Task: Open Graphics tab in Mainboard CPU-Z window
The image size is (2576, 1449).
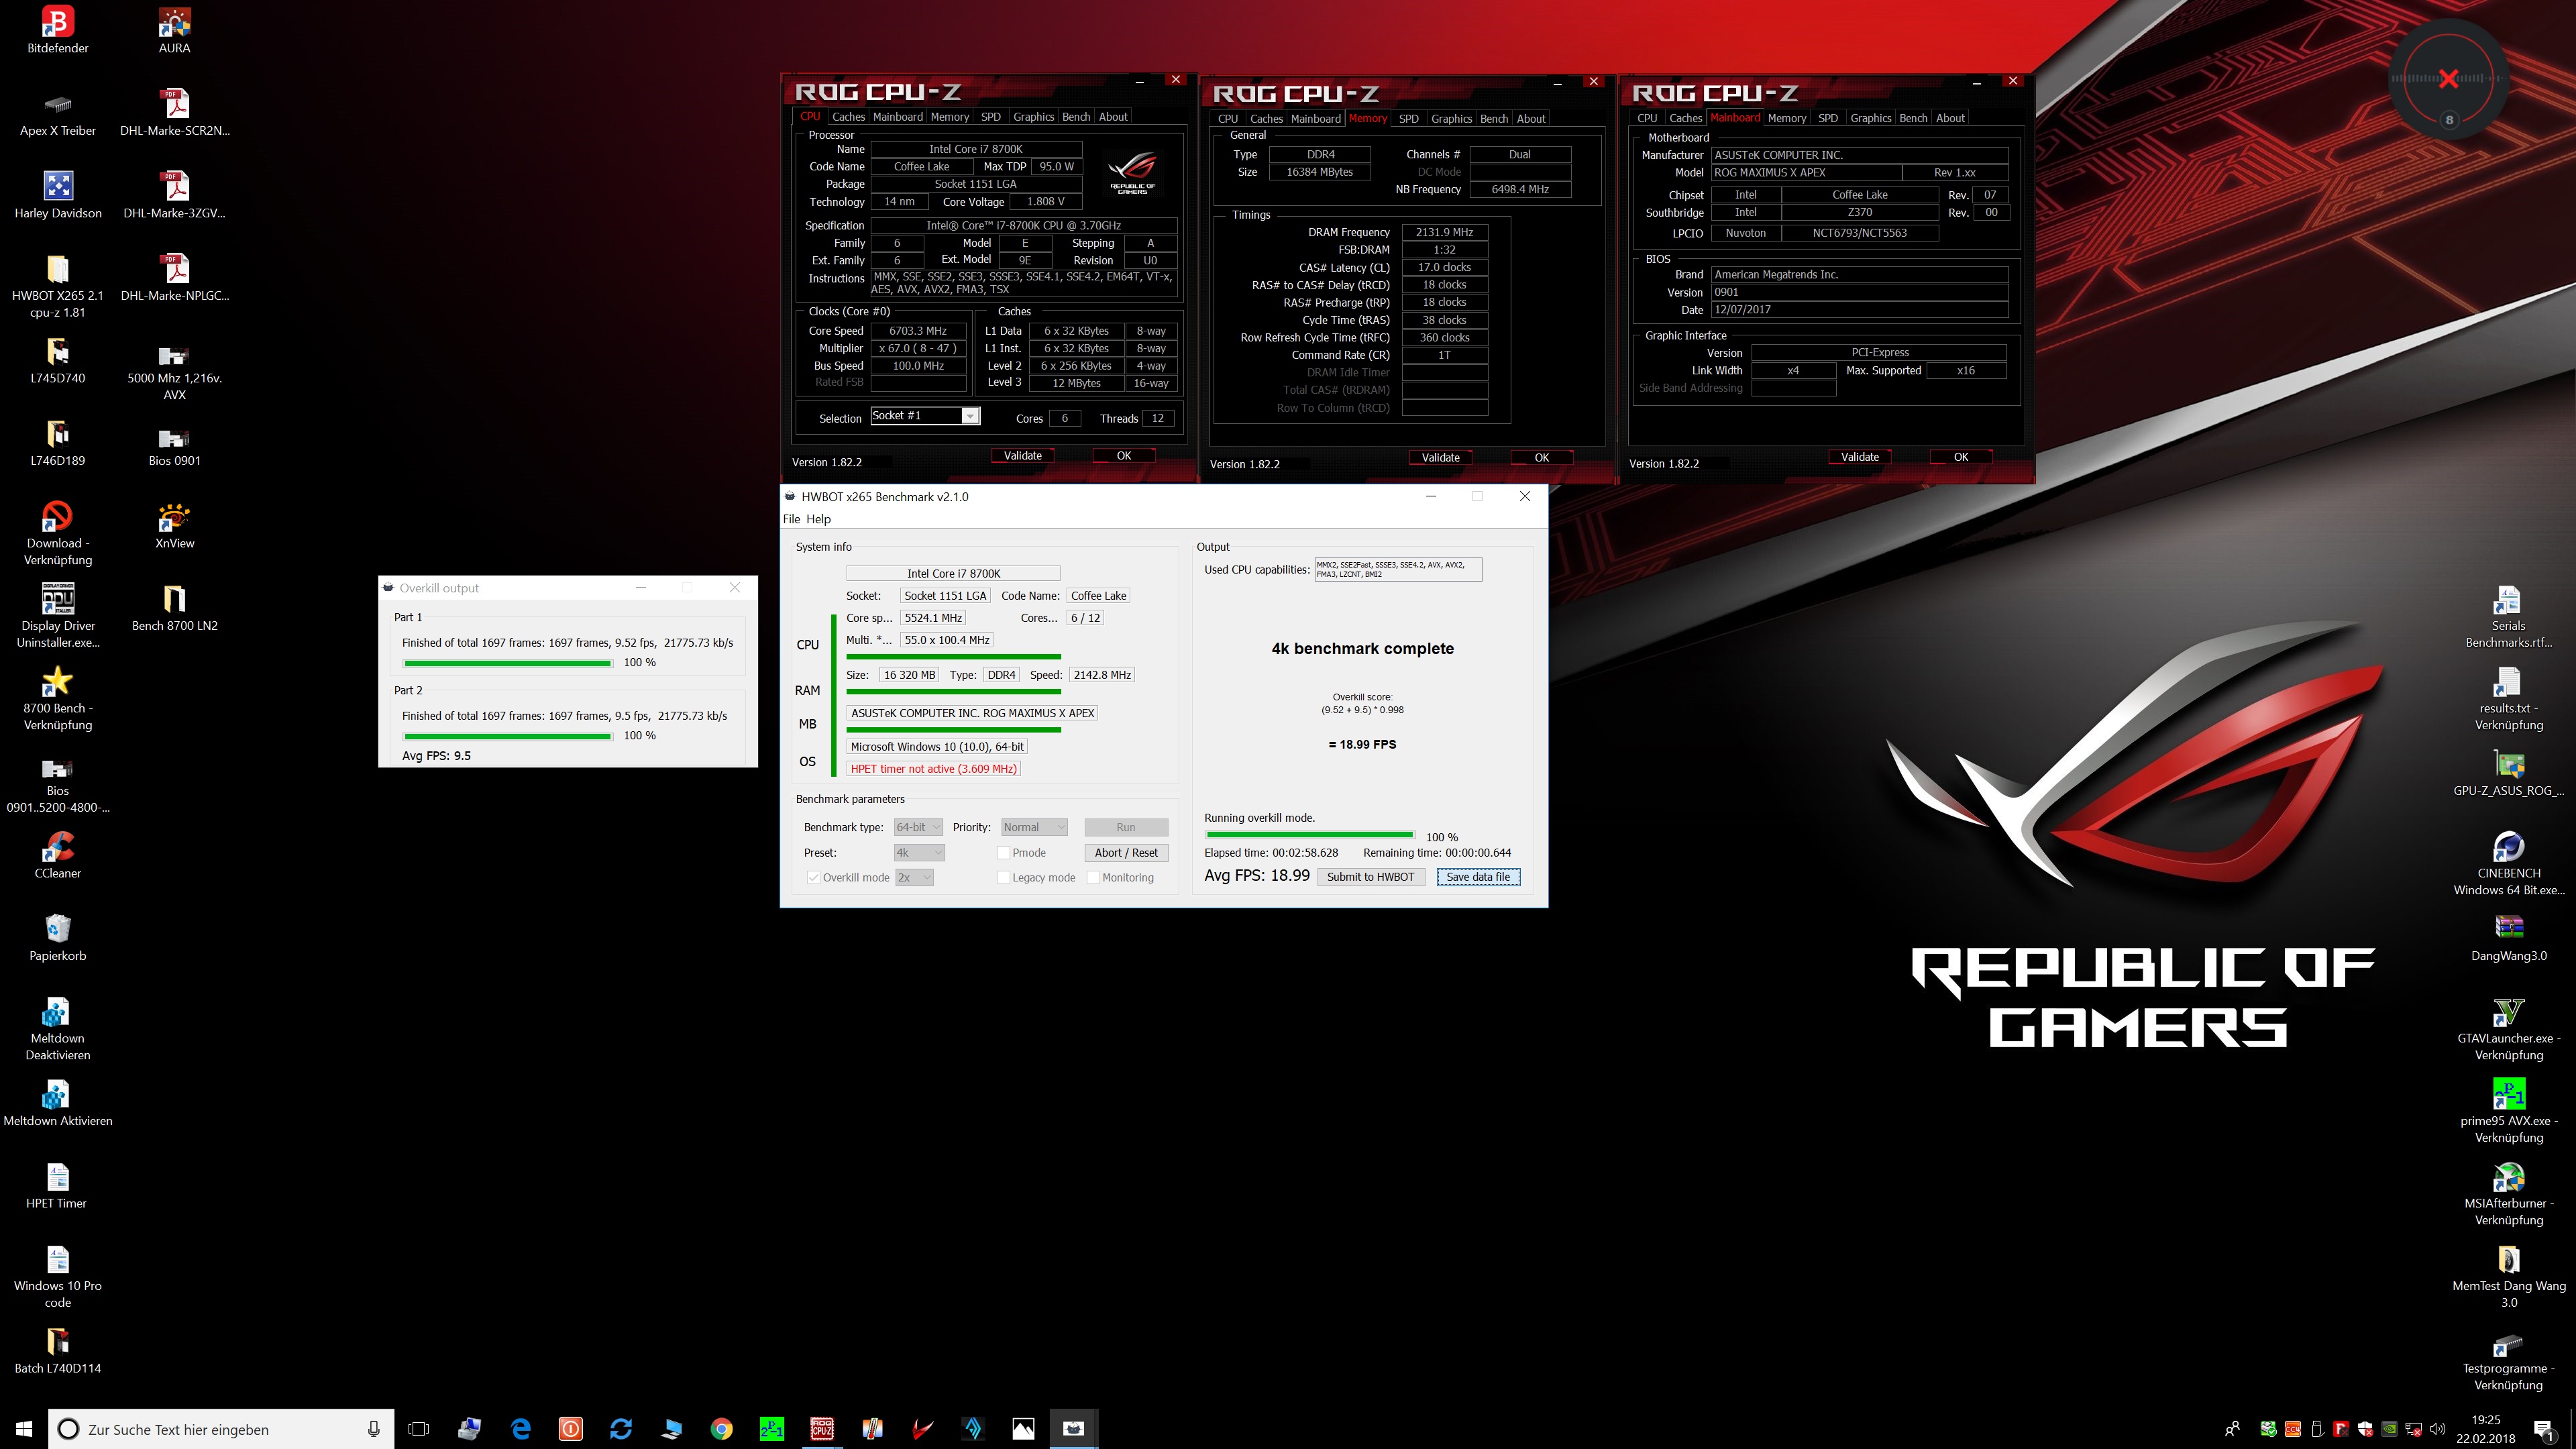Action: [1870, 118]
